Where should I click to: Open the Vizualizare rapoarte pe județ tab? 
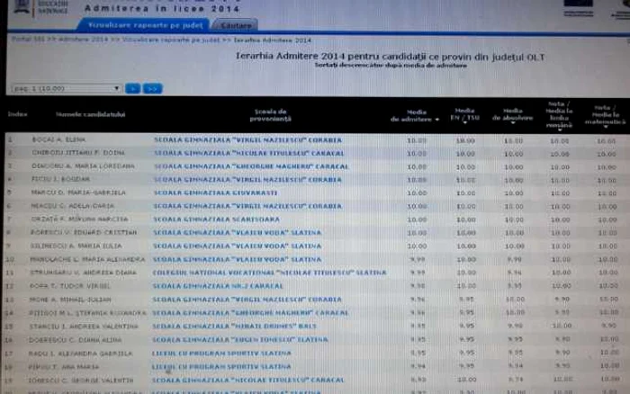[144, 25]
